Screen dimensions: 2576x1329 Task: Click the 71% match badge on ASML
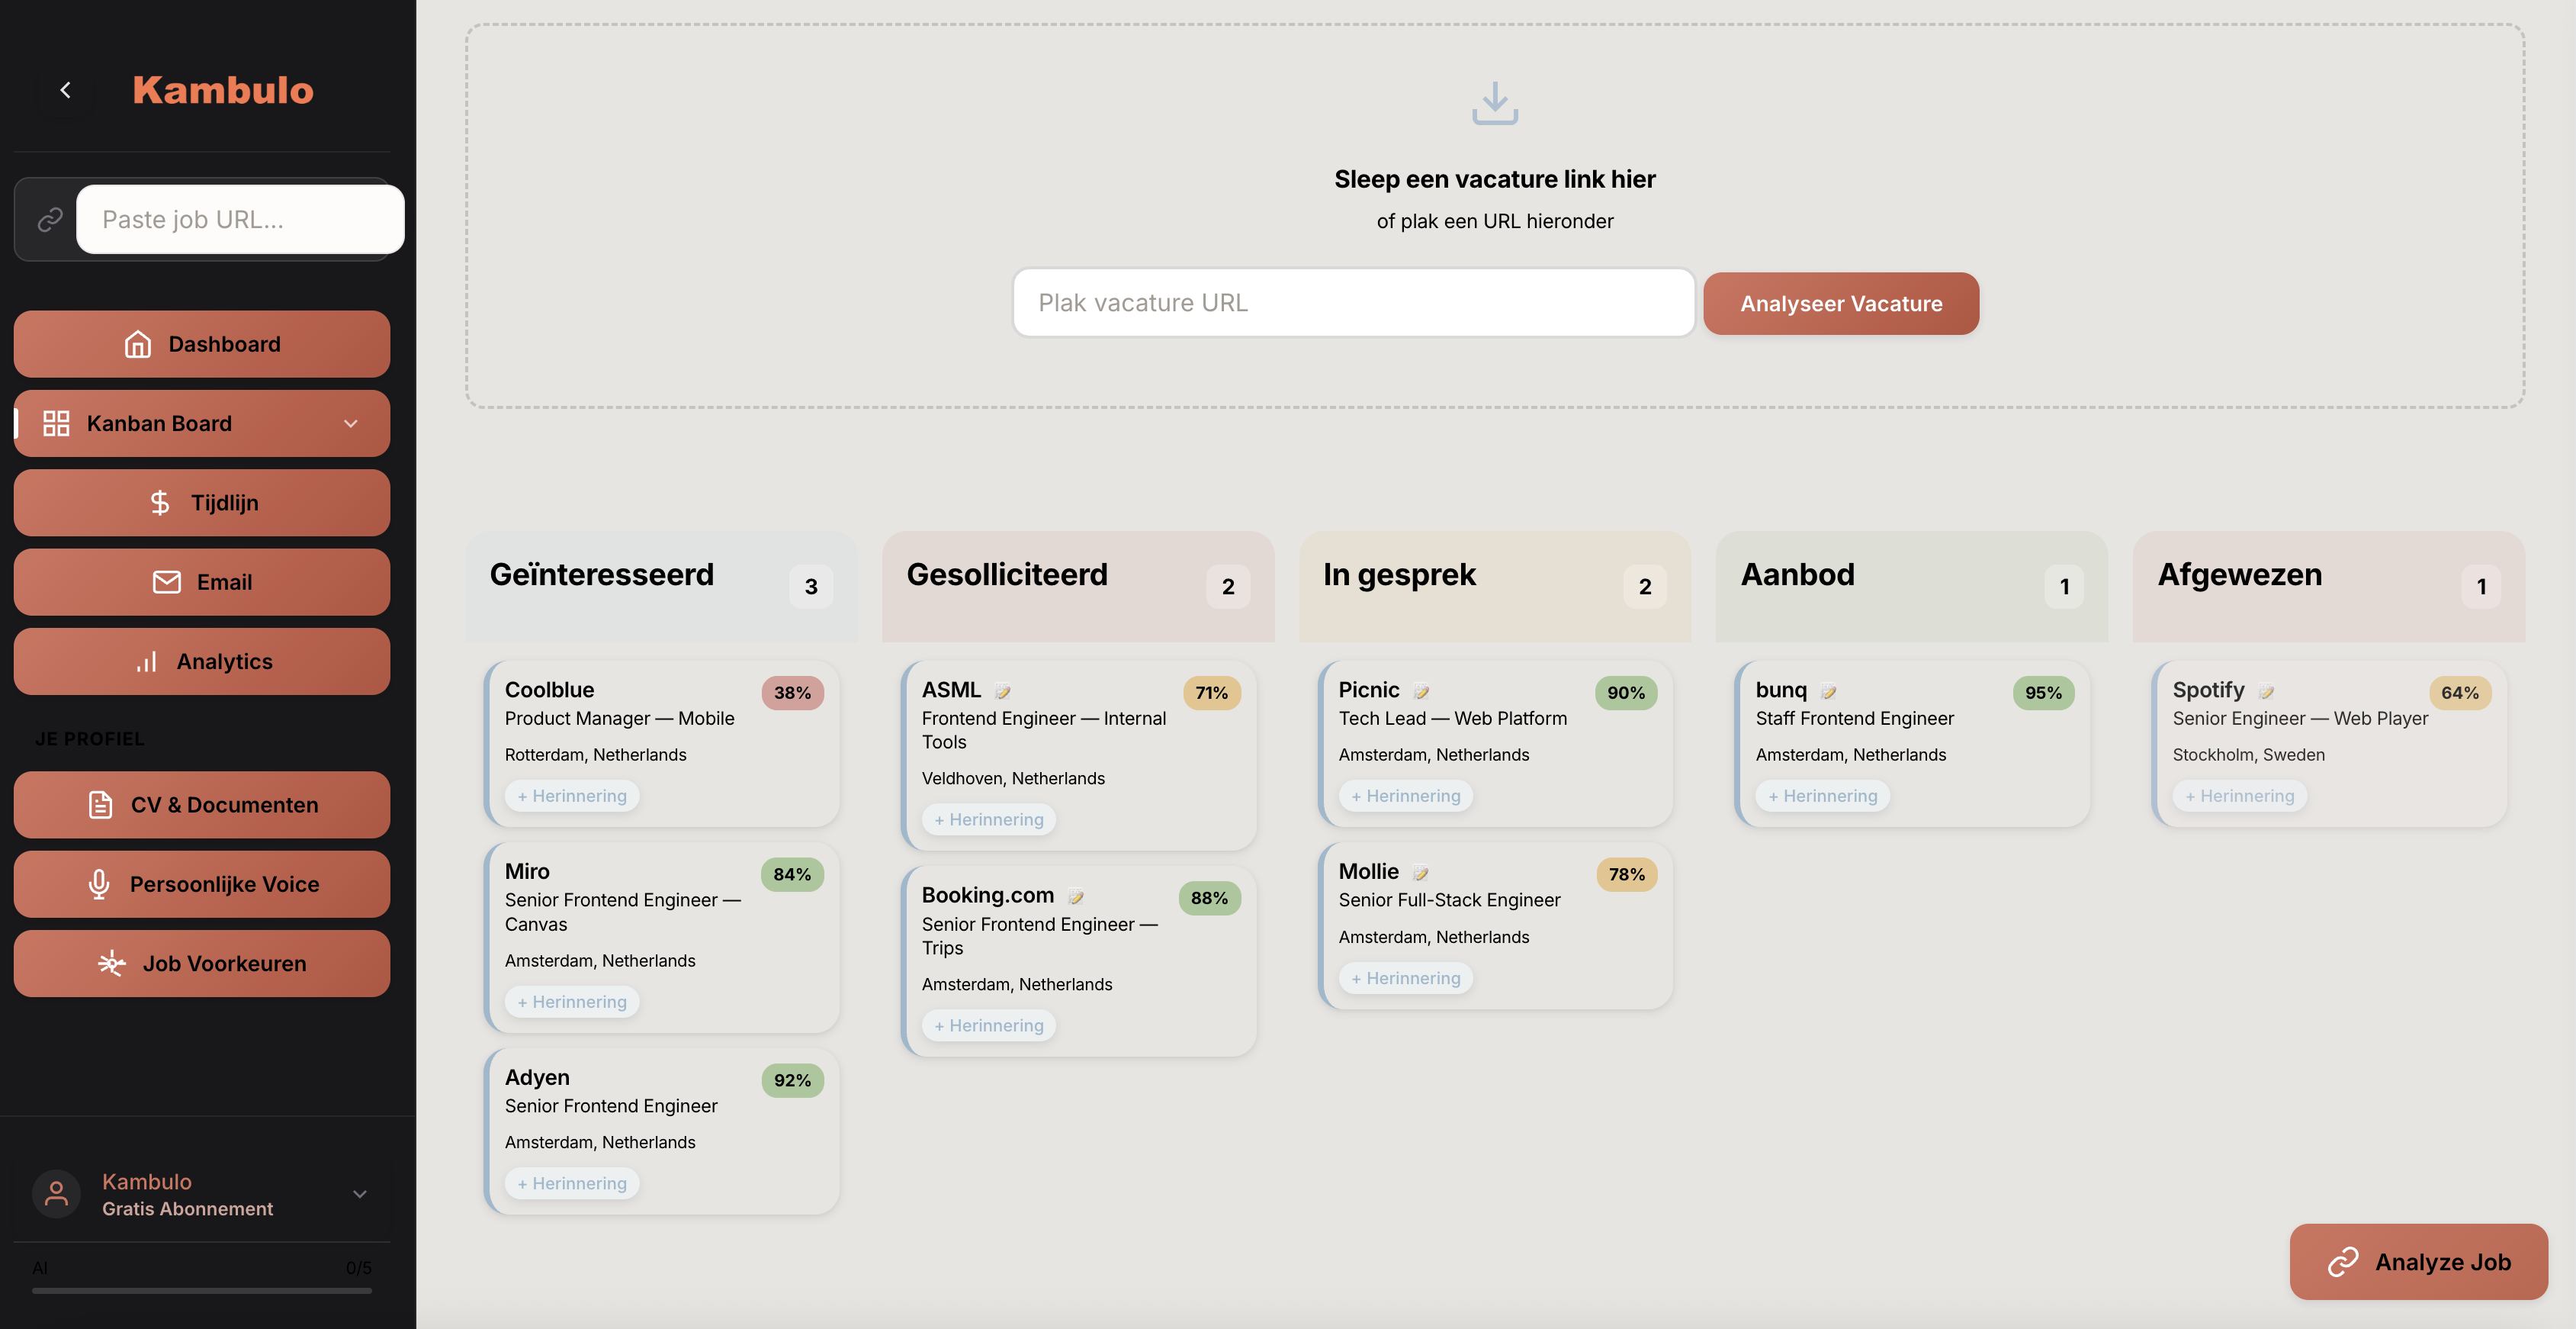[x=1211, y=693]
